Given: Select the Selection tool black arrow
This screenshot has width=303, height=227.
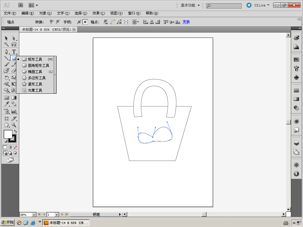Looking at the screenshot, I should (x=6, y=38).
